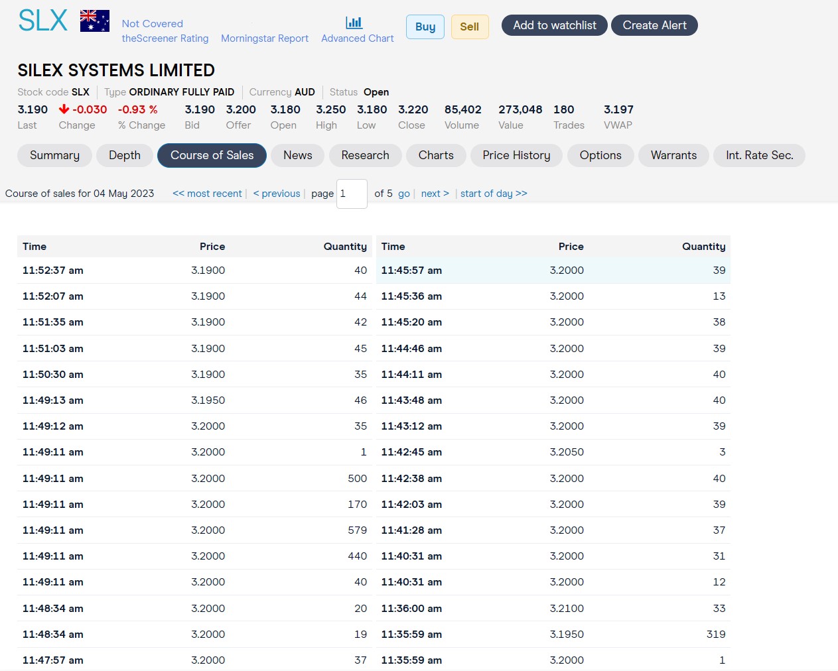Click the Buy button
This screenshot has height=671, width=838.
coord(425,27)
